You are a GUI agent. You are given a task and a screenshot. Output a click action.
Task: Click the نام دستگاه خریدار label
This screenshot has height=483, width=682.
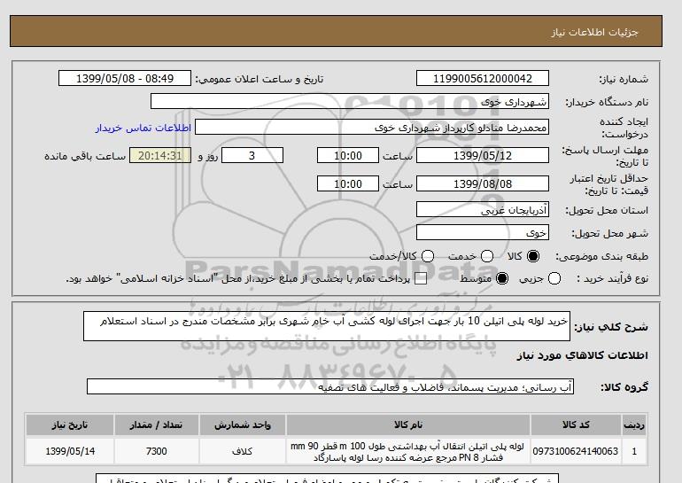[607, 102]
